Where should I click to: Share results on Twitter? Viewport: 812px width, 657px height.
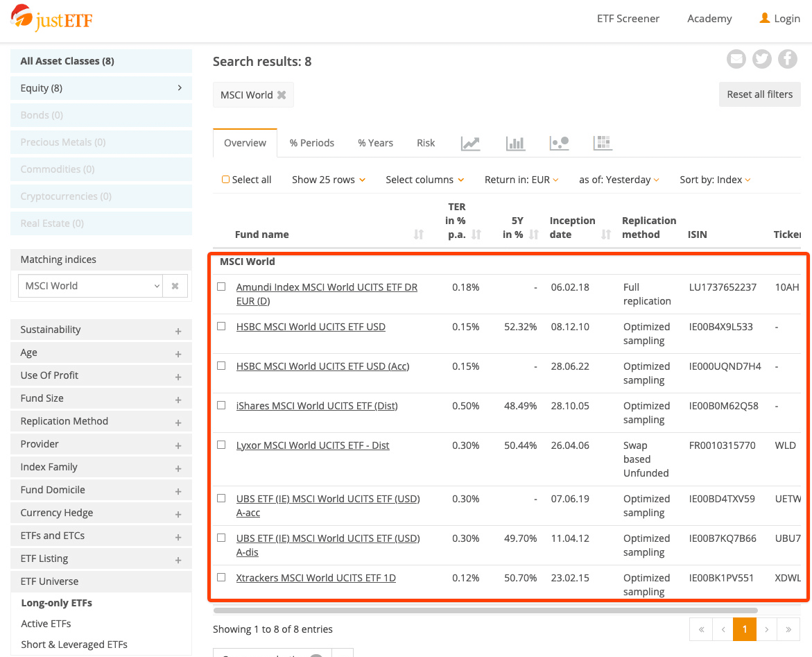pyautogui.click(x=761, y=60)
